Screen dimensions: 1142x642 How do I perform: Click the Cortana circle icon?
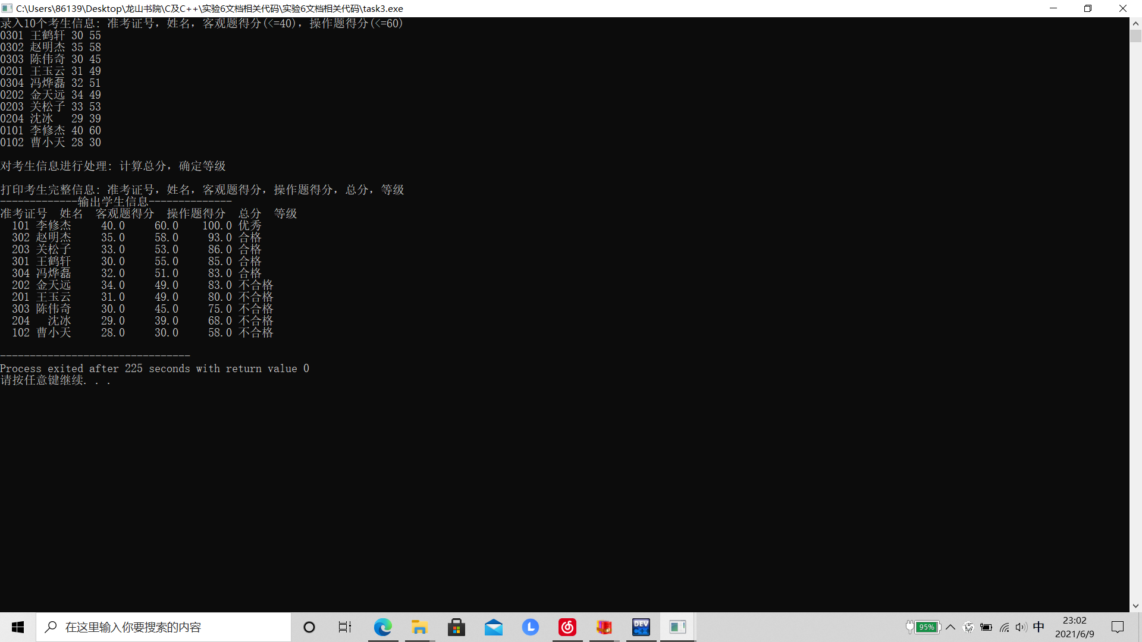[x=309, y=627]
